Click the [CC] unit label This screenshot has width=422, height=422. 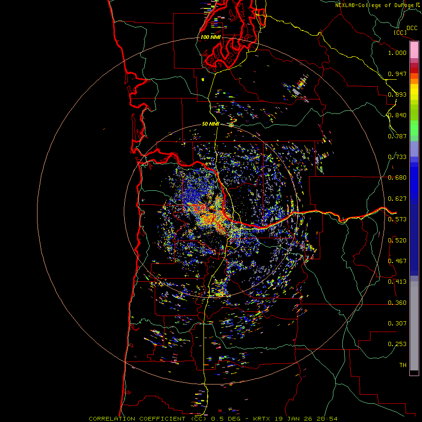400,32
